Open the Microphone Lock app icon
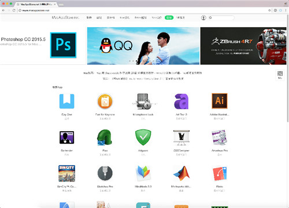Viewport: 289px width, 208px height. pyautogui.click(x=143, y=101)
